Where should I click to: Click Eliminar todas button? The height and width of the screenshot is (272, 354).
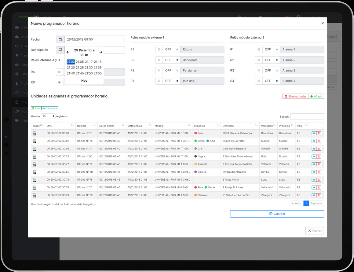pos(295,97)
